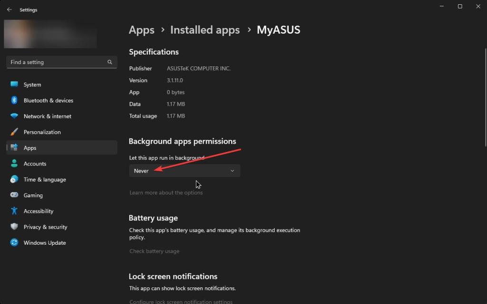
Task: Open Privacy & security shield icon
Action: pyautogui.click(x=14, y=227)
